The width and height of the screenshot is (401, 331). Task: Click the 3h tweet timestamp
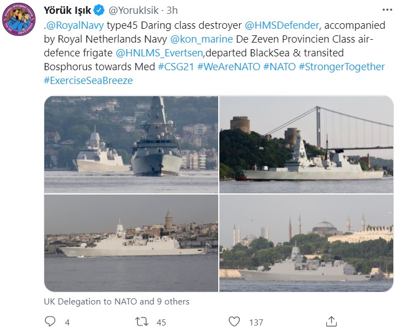[172, 10]
